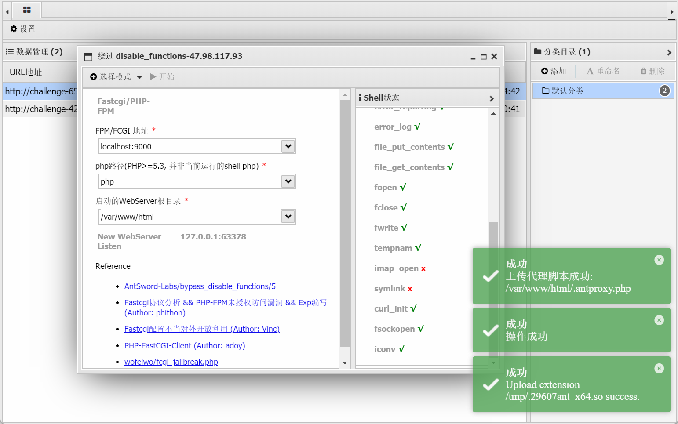Collapse the Shell状态 panel chevron
The height and width of the screenshot is (424, 678).
tap(491, 98)
